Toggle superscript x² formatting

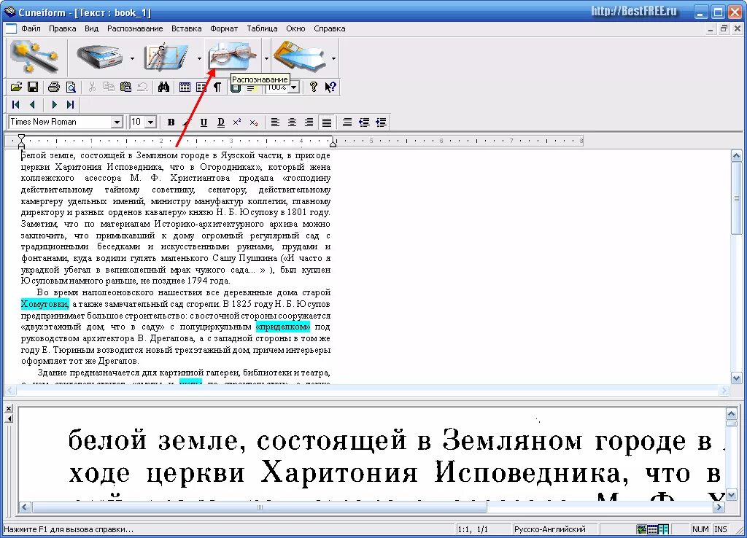click(237, 122)
